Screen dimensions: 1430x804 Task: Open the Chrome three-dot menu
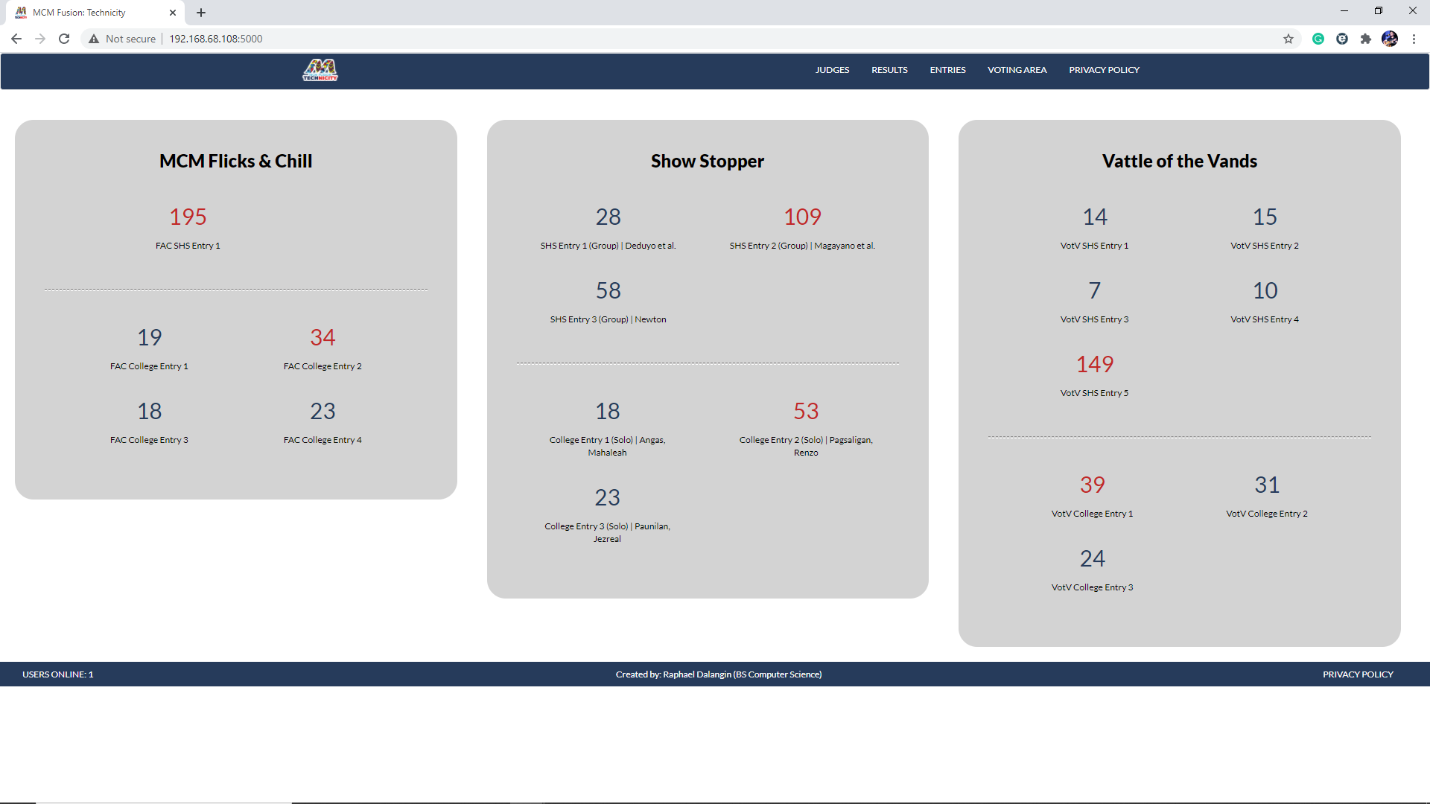pyautogui.click(x=1414, y=39)
